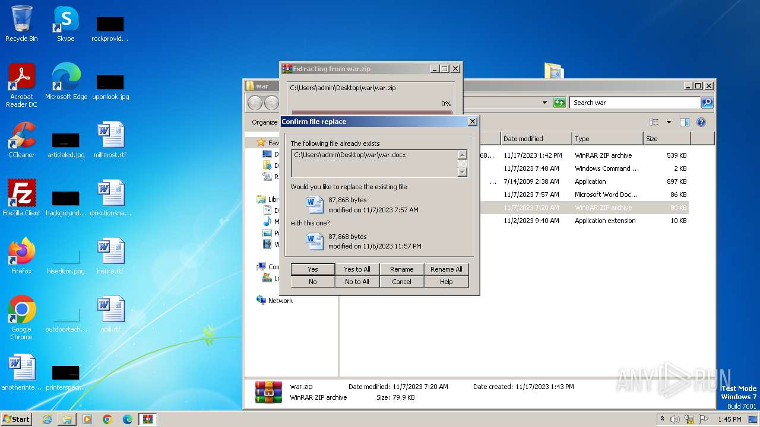Select uponlook.jpg desktop file
Viewport: 760px width, 427px height.
(x=110, y=87)
